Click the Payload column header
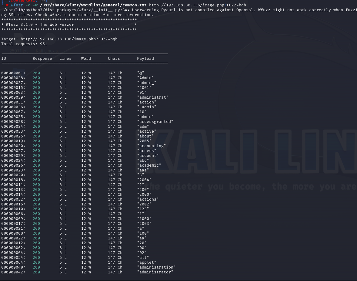 145,58
